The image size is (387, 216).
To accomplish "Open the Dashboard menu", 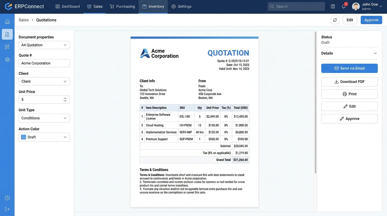I will 67,6.
